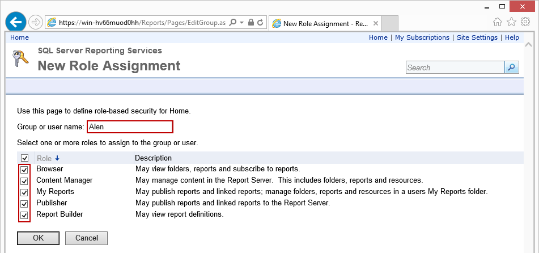Click the padlock security icon in the address bar
The height and width of the screenshot is (253, 539).
251,23
